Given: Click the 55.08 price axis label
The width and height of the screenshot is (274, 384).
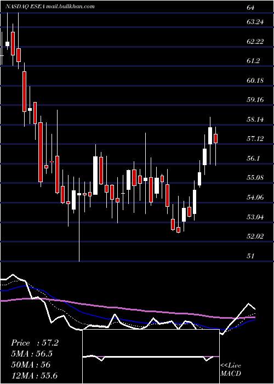Looking at the screenshot, I should coord(255,178).
